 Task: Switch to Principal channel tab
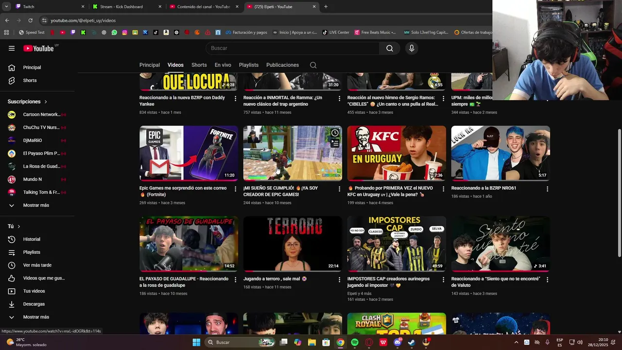(150, 65)
